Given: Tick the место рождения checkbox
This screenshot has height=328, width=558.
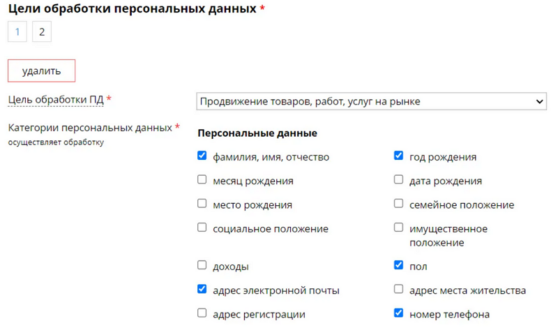Looking at the screenshot, I should click(202, 204).
